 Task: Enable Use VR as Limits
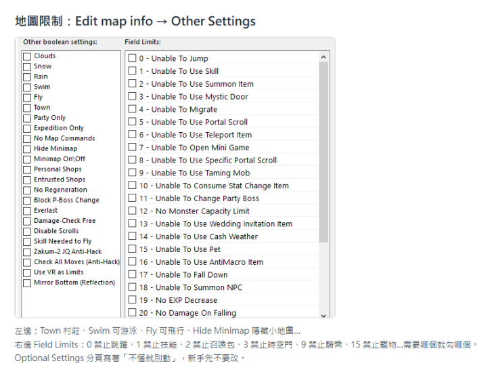coord(27,273)
